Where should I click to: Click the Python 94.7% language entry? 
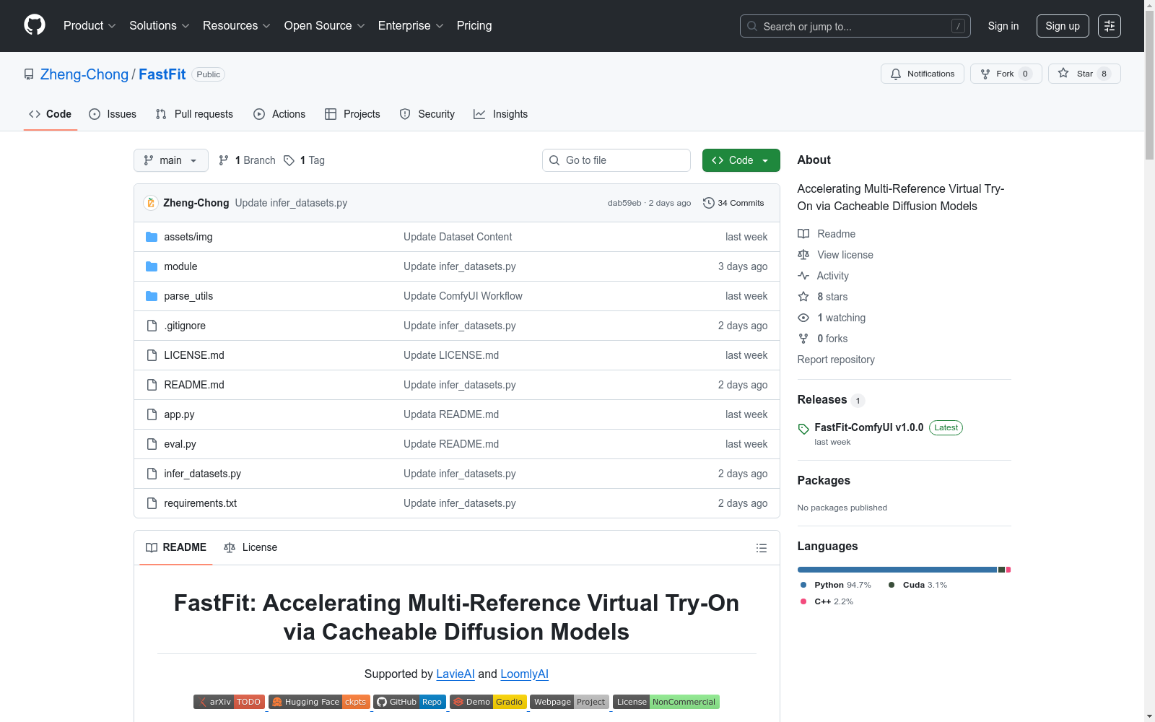tap(836, 585)
